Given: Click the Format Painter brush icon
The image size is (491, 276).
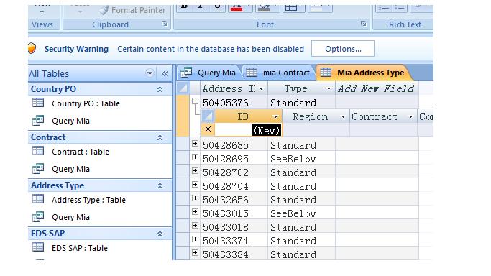Looking at the screenshot, I should [x=104, y=10].
